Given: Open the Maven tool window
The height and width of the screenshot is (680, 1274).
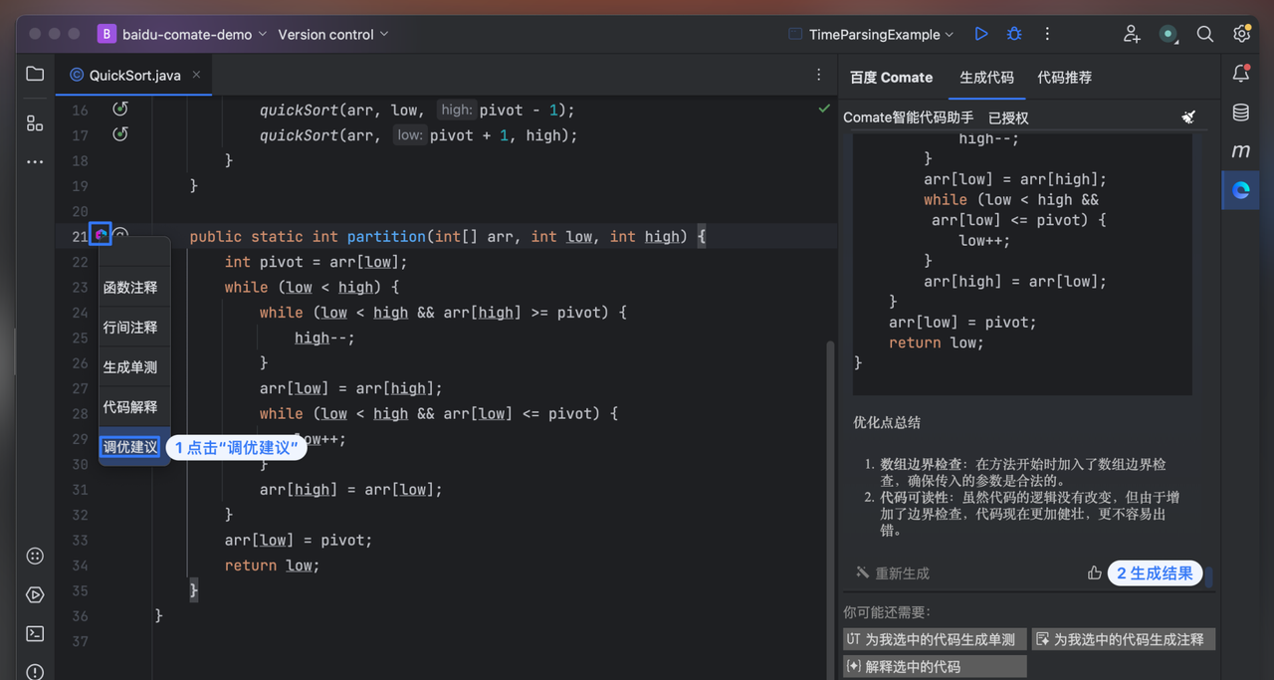Looking at the screenshot, I should [x=1241, y=150].
